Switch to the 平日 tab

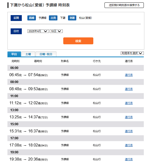tap(14, 54)
